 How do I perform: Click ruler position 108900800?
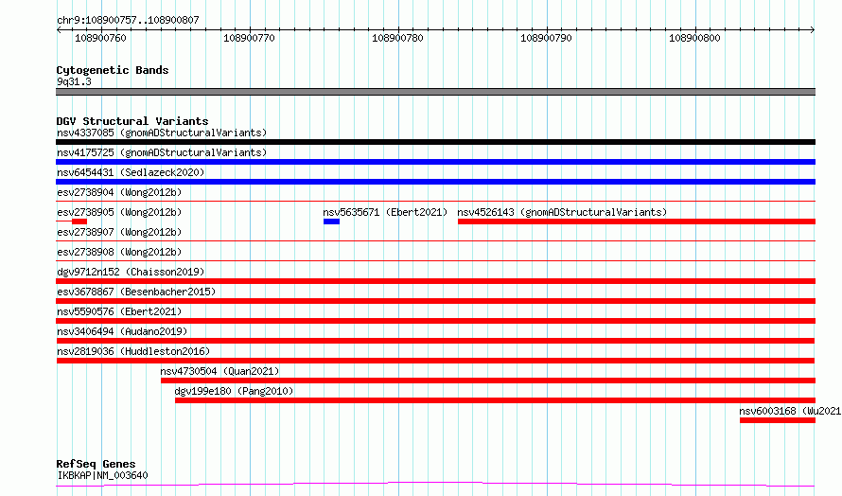tap(694, 38)
